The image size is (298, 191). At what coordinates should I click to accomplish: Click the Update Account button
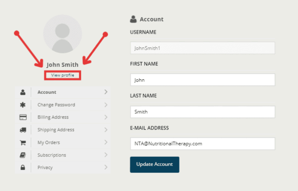click(154, 165)
